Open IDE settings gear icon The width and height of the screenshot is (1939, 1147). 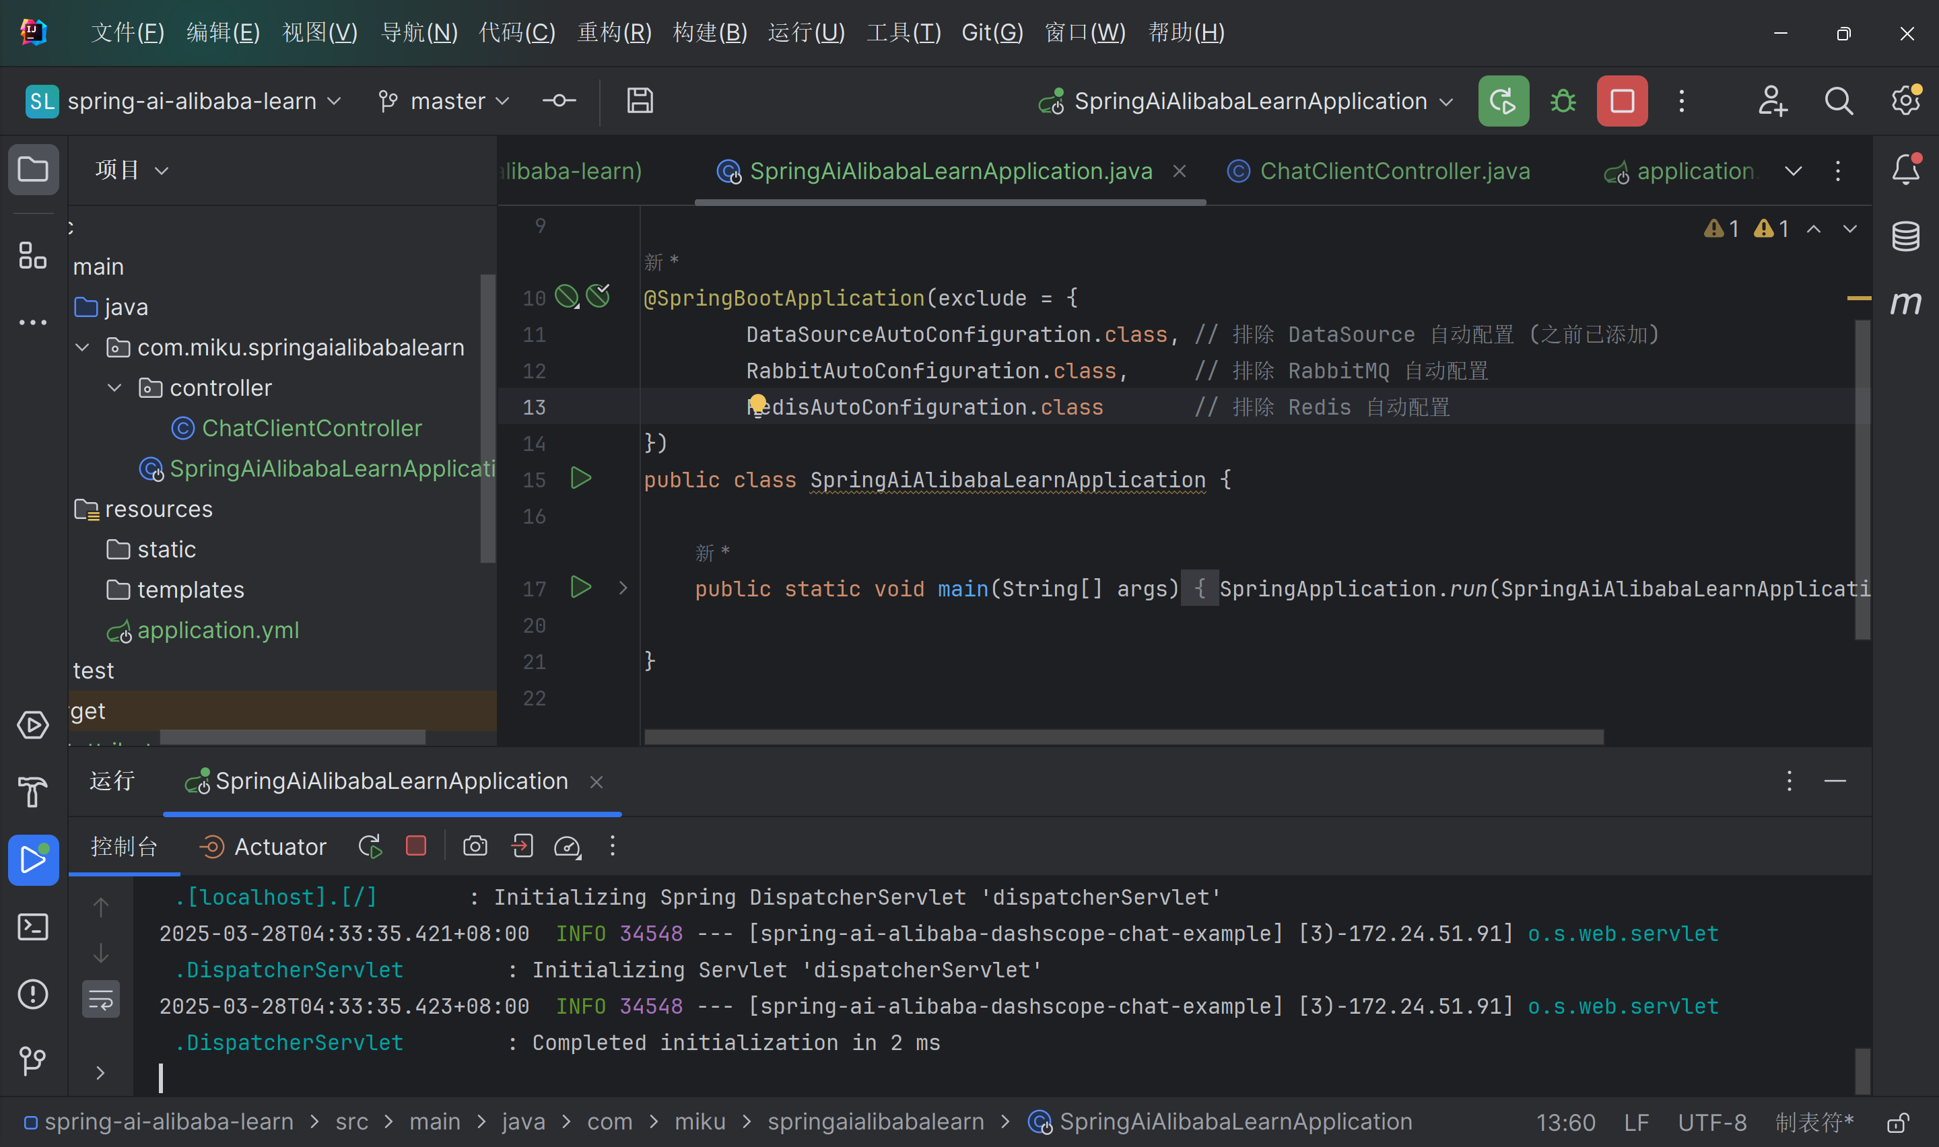click(1904, 100)
